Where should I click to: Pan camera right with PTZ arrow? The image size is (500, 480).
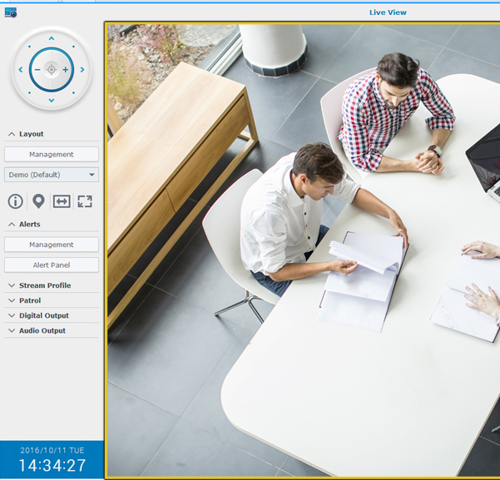tap(83, 70)
